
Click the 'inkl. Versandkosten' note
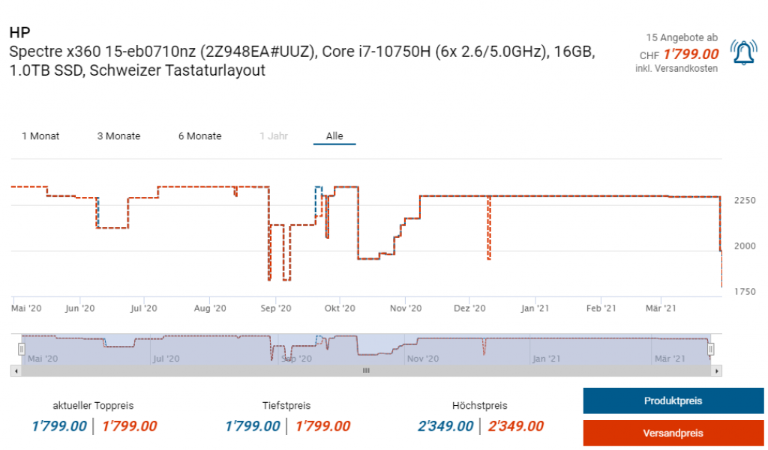pos(676,69)
